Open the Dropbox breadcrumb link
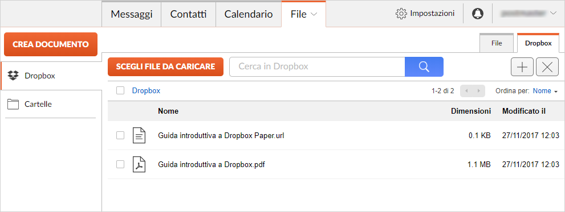Viewport: 565px width, 212px height. pos(147,91)
